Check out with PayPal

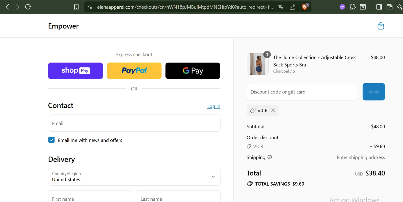[134, 71]
